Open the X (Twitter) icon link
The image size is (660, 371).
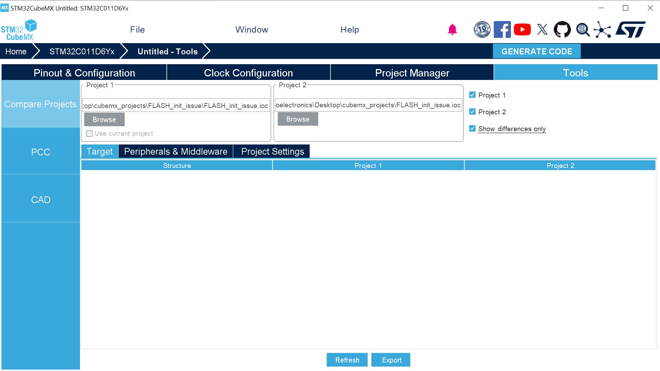point(542,29)
